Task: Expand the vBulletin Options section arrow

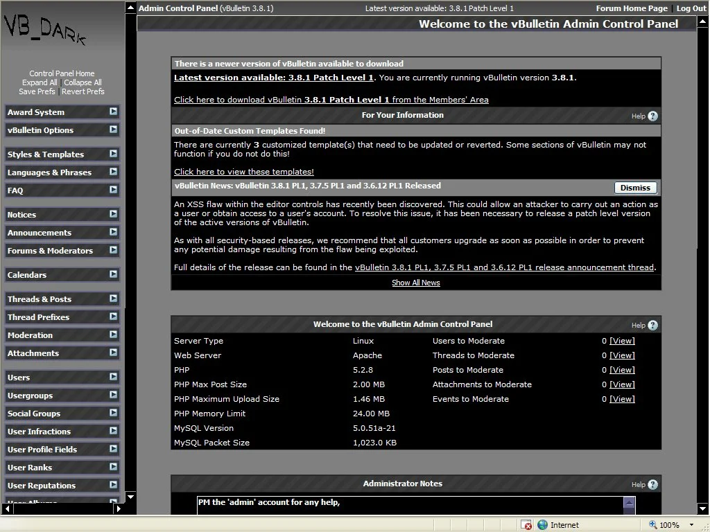Action: tap(114, 130)
